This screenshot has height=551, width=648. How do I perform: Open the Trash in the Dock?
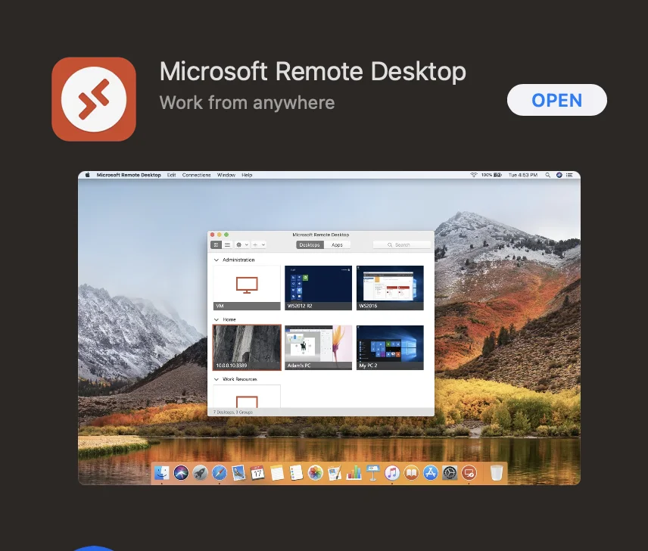[497, 472]
